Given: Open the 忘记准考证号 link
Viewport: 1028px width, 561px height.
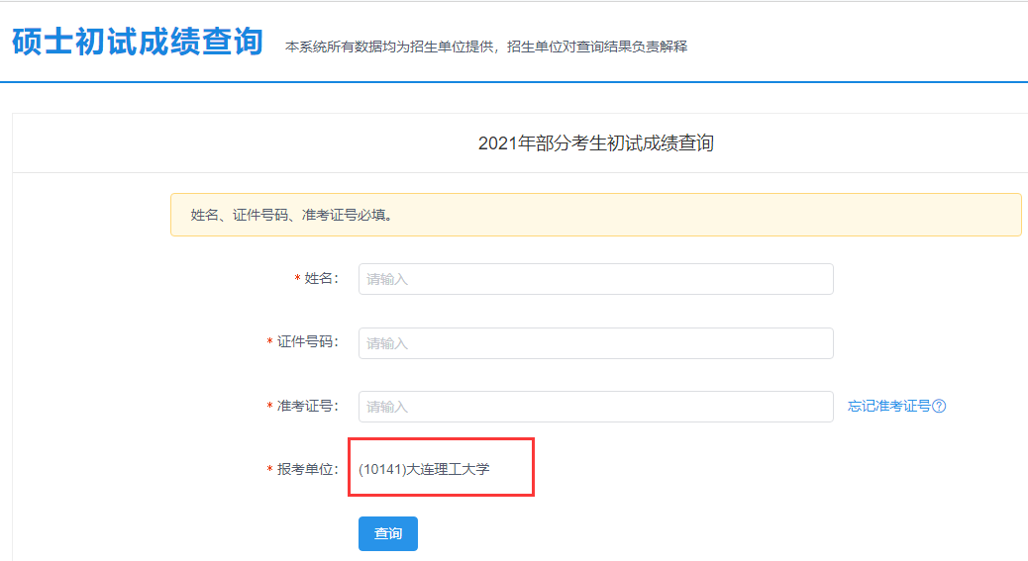Looking at the screenshot, I should click(x=888, y=407).
